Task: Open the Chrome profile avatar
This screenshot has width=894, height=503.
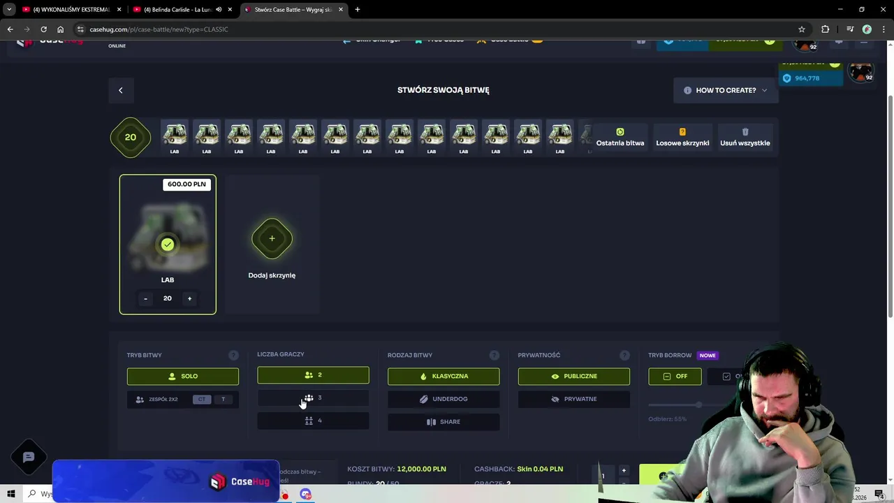Action: click(867, 29)
